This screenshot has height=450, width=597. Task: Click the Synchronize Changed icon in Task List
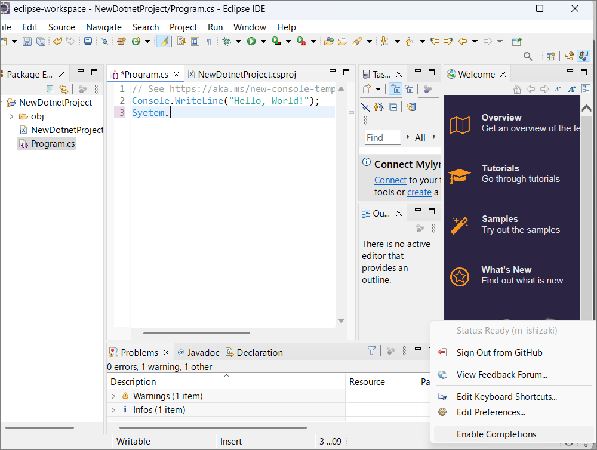pos(411,107)
